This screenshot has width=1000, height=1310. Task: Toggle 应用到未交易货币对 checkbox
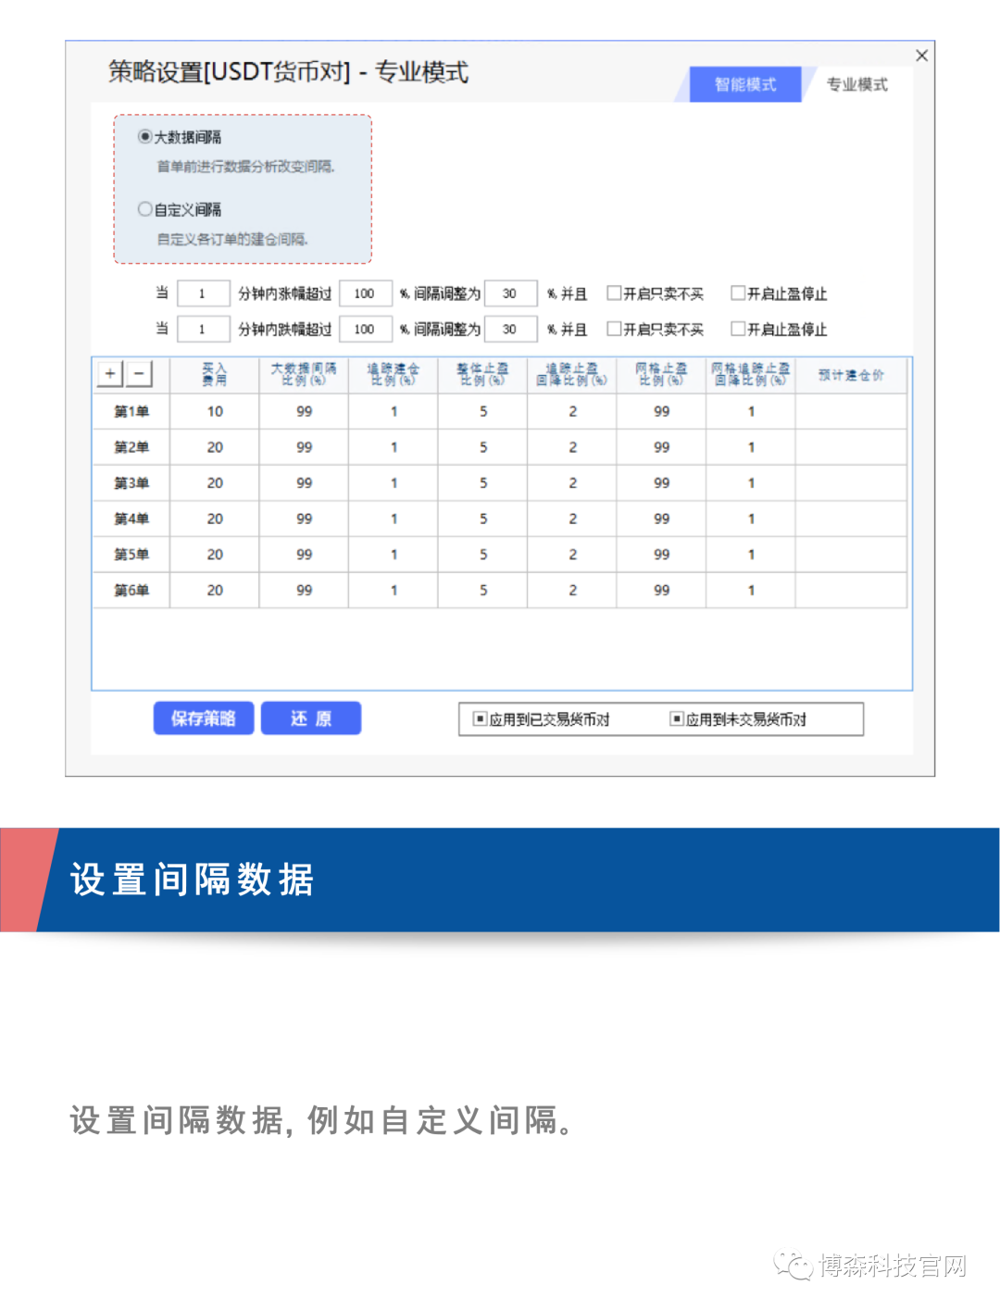coord(677,719)
